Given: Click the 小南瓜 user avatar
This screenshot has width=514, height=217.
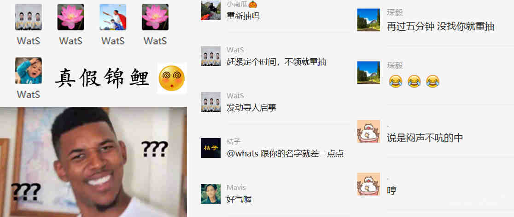Looking at the screenshot, I should [210, 10].
